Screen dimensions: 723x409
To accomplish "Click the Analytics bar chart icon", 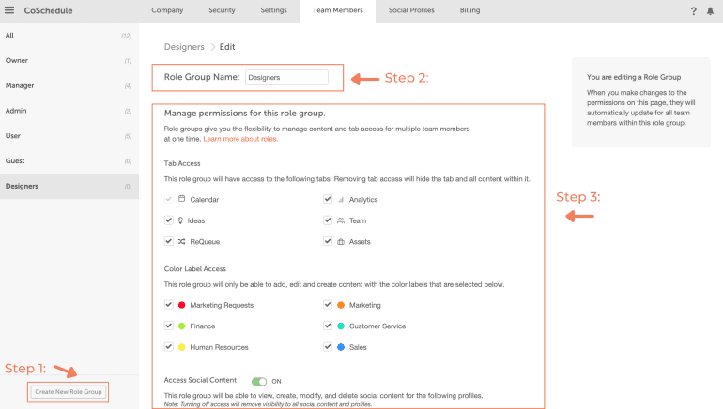I will [x=341, y=199].
